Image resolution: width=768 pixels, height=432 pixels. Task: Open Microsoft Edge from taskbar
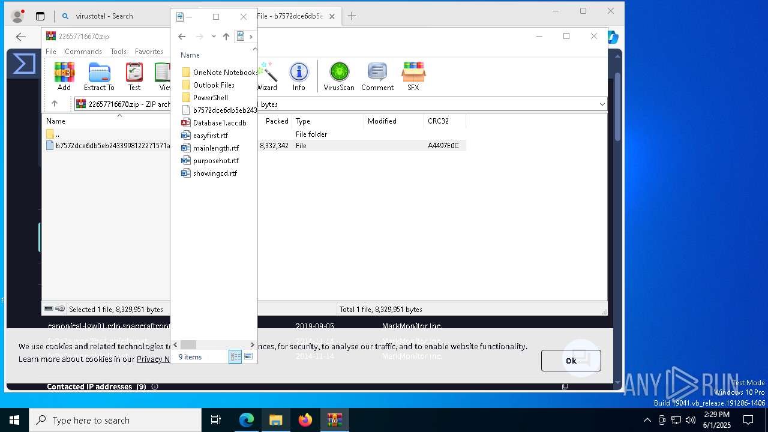247,420
